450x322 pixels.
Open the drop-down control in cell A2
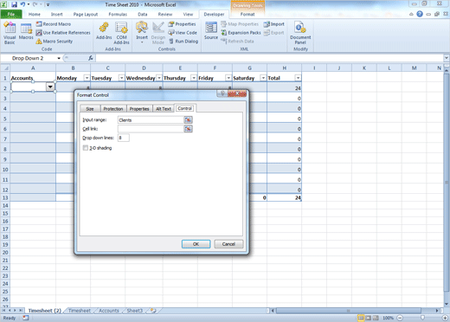point(50,87)
